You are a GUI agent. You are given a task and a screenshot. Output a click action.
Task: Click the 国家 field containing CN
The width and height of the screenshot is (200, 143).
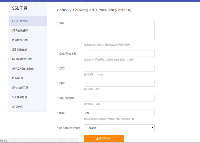click(119, 113)
